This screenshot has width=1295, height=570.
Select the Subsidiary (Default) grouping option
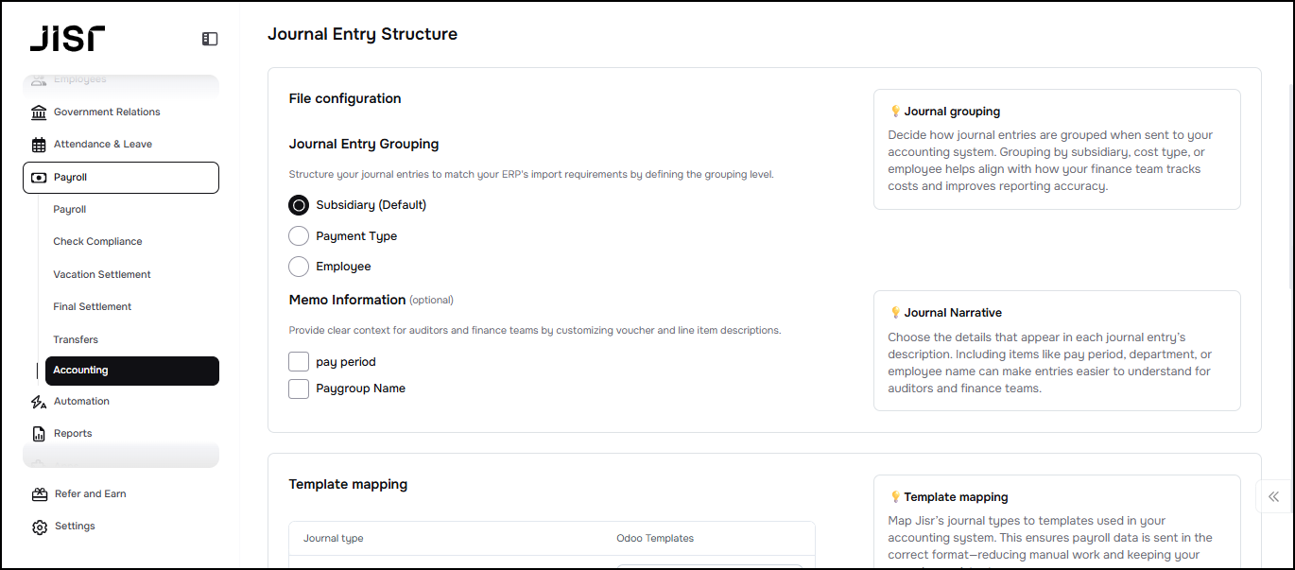(x=299, y=205)
